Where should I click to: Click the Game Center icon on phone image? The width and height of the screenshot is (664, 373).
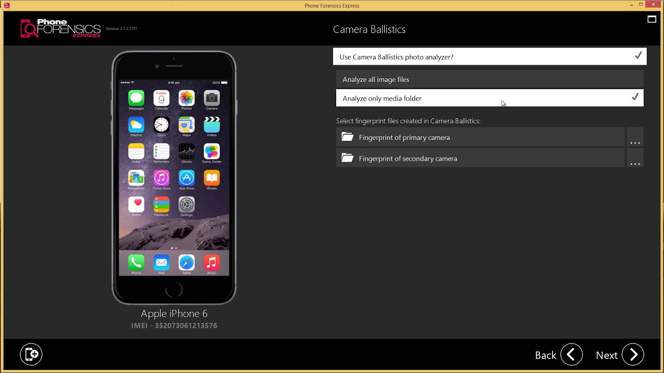click(x=212, y=151)
